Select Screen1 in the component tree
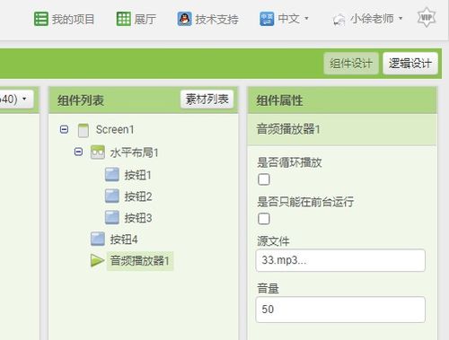Image resolution: width=449 pixels, height=340 pixels. click(x=115, y=130)
